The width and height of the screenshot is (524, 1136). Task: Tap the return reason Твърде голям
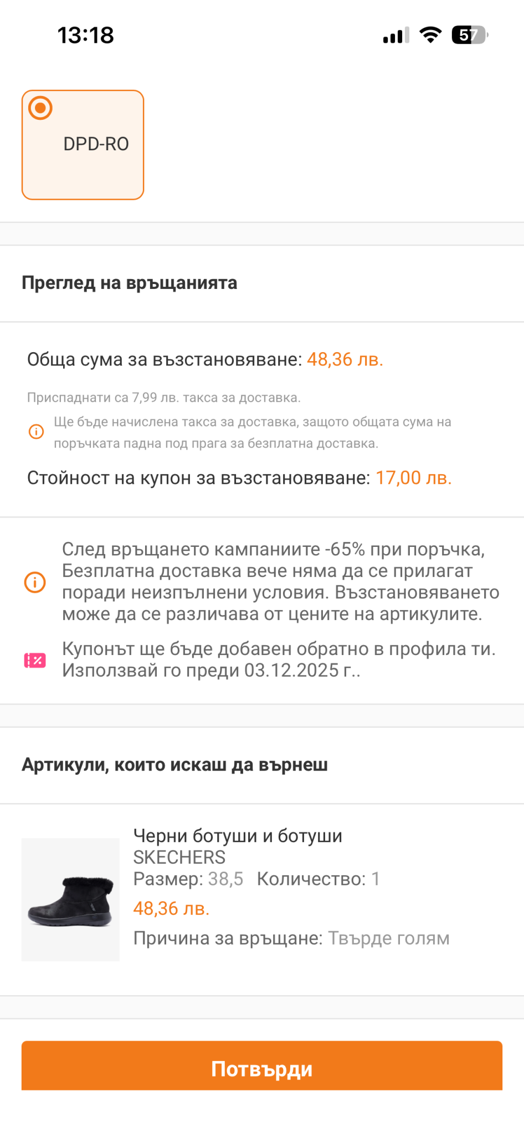pos(389,938)
